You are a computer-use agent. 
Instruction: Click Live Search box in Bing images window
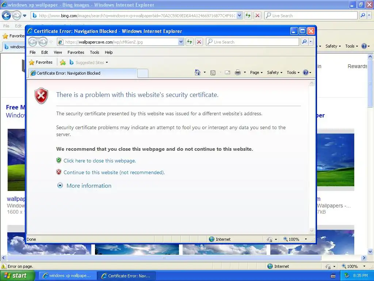311,15
